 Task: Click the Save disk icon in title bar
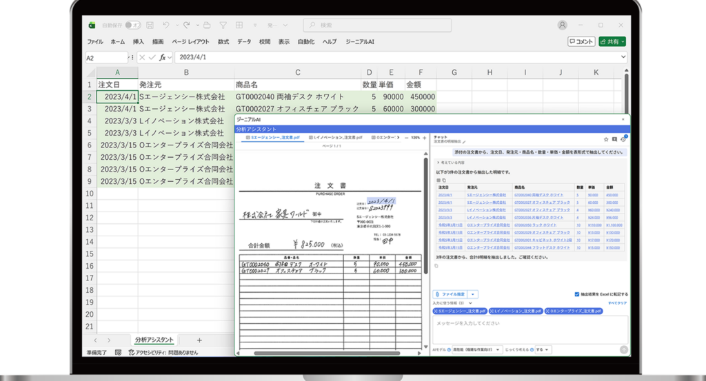150,25
